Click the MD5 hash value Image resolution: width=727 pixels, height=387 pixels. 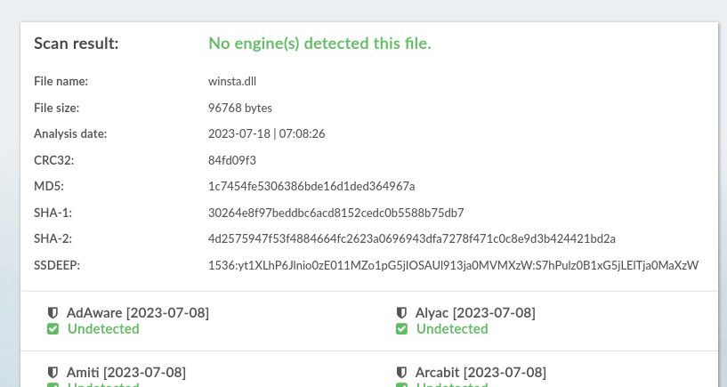[311, 186]
